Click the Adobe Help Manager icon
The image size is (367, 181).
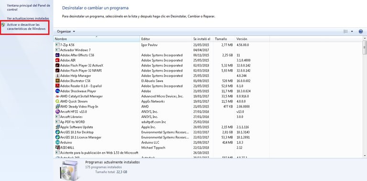click(x=57, y=75)
